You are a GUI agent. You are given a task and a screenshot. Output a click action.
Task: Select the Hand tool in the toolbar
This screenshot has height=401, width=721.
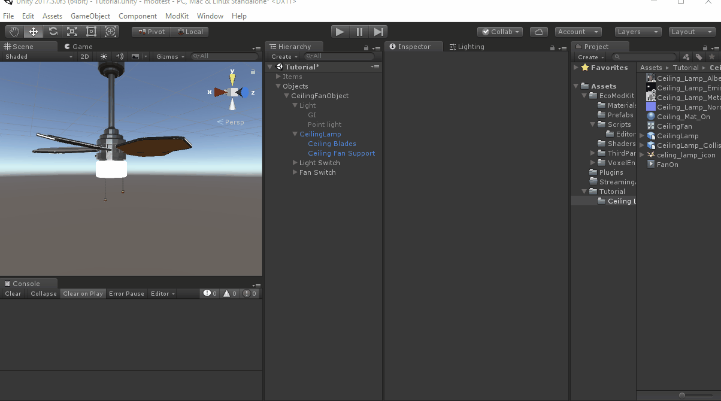[x=14, y=32]
